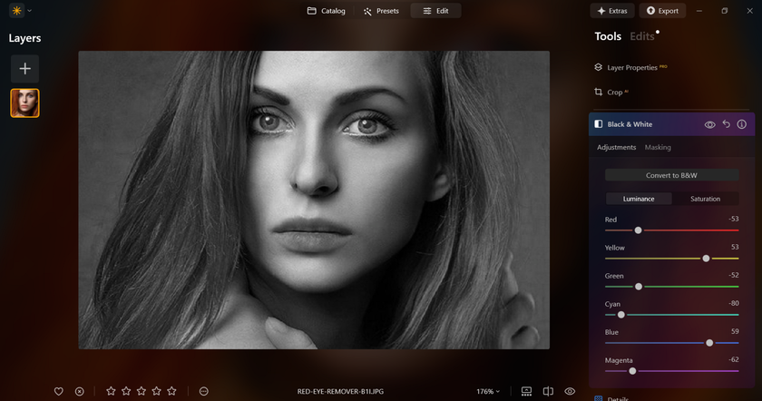
Task: Switch to the Saturation mode
Action: (705, 199)
